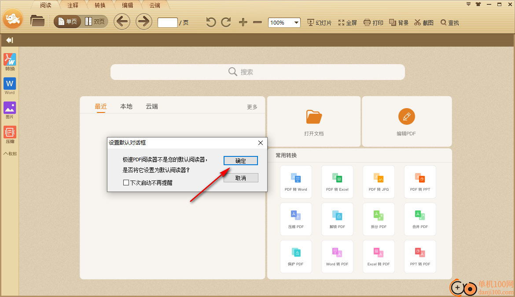Open the Word sidebar tool
The image size is (515, 297).
pos(10,86)
